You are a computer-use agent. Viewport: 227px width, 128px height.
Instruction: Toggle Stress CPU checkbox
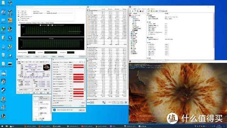coord(21,11)
